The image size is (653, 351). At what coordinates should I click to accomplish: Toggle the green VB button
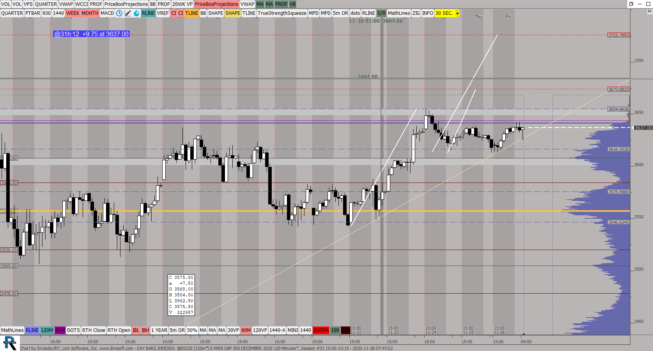292,4
